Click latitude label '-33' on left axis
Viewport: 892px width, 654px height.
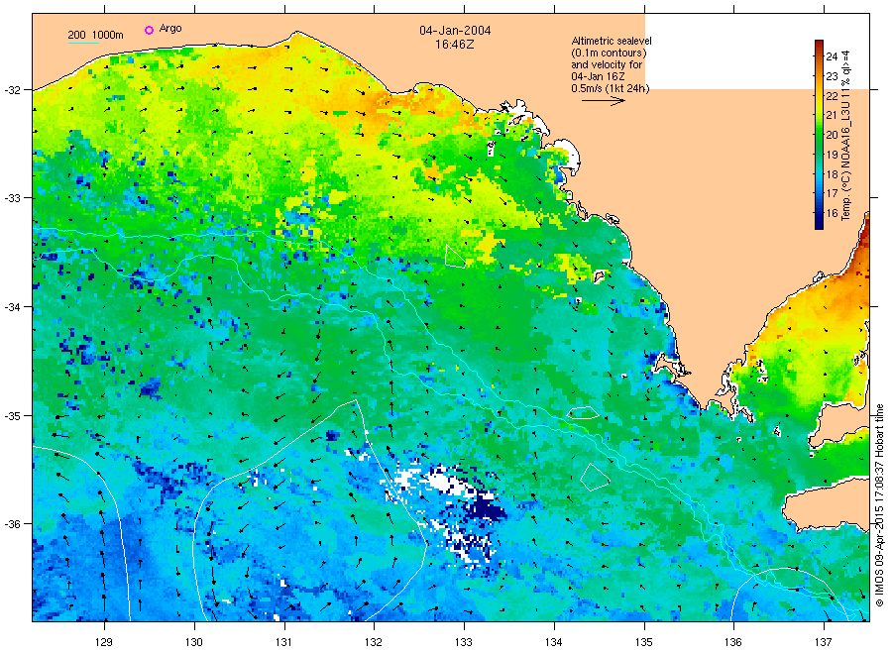[13, 198]
